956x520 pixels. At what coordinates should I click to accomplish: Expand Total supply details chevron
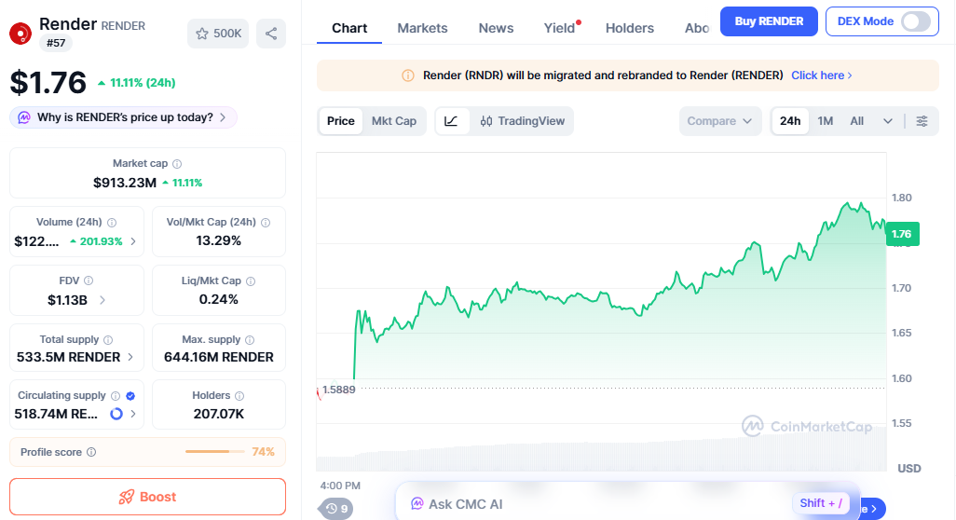coord(130,357)
